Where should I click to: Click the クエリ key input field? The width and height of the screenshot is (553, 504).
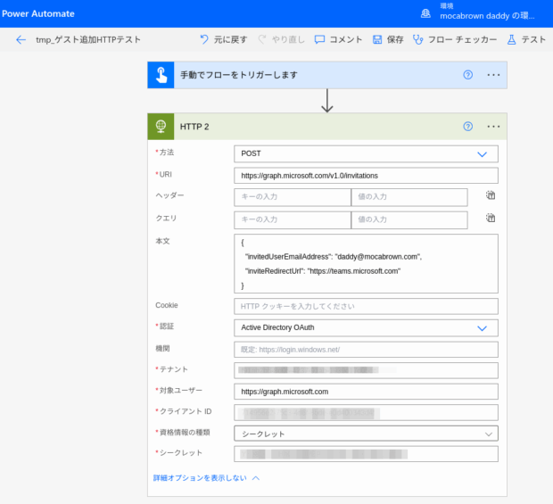[293, 220]
